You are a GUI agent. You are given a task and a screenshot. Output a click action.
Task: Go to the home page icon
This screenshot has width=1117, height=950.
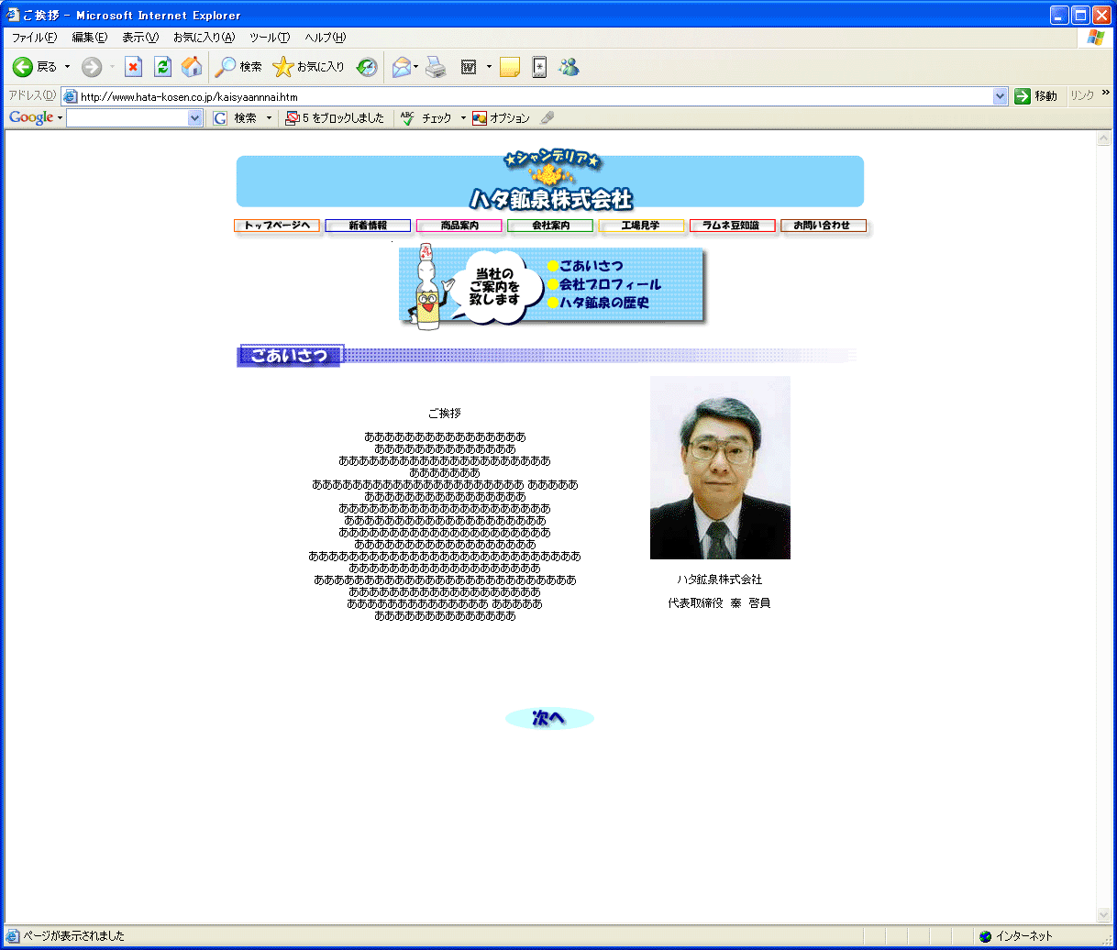click(192, 67)
